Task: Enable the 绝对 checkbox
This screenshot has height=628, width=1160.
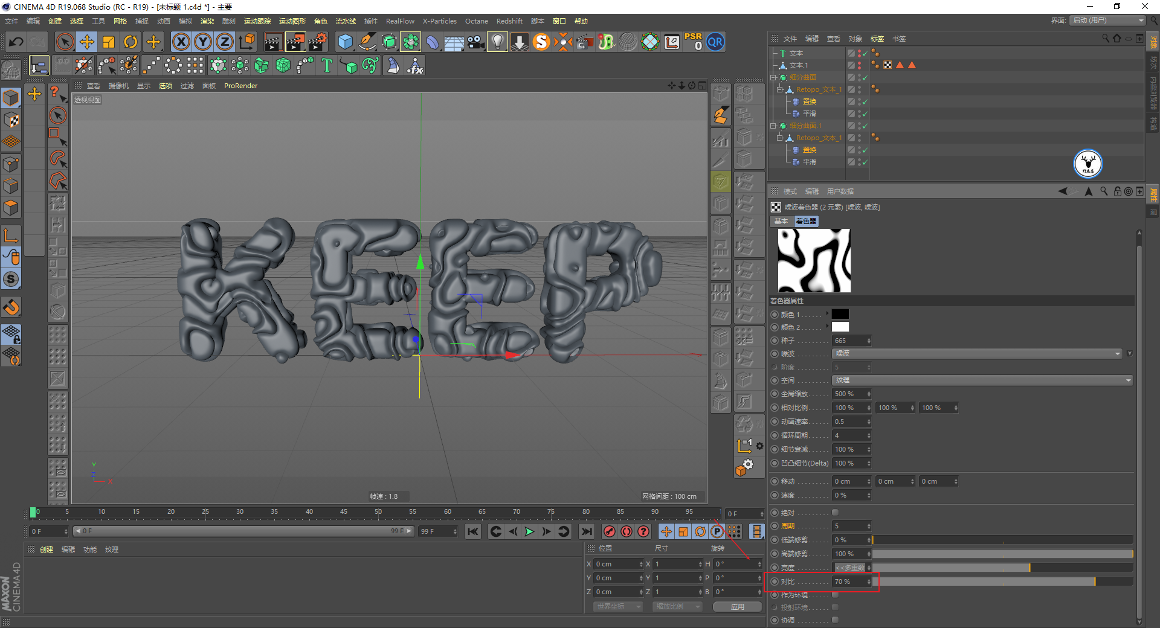Action: point(835,513)
